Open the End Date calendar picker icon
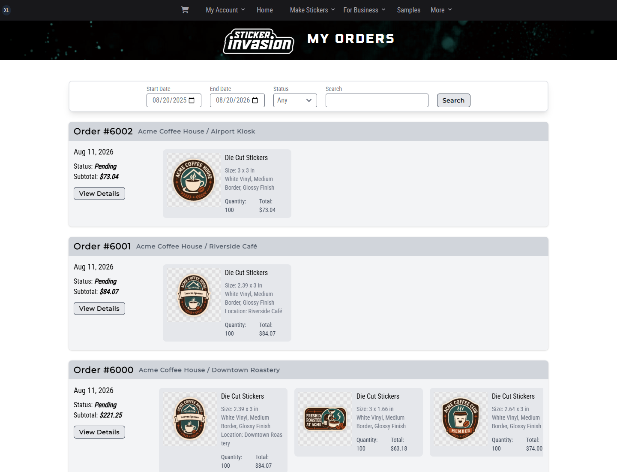617x472 pixels. pyautogui.click(x=255, y=100)
